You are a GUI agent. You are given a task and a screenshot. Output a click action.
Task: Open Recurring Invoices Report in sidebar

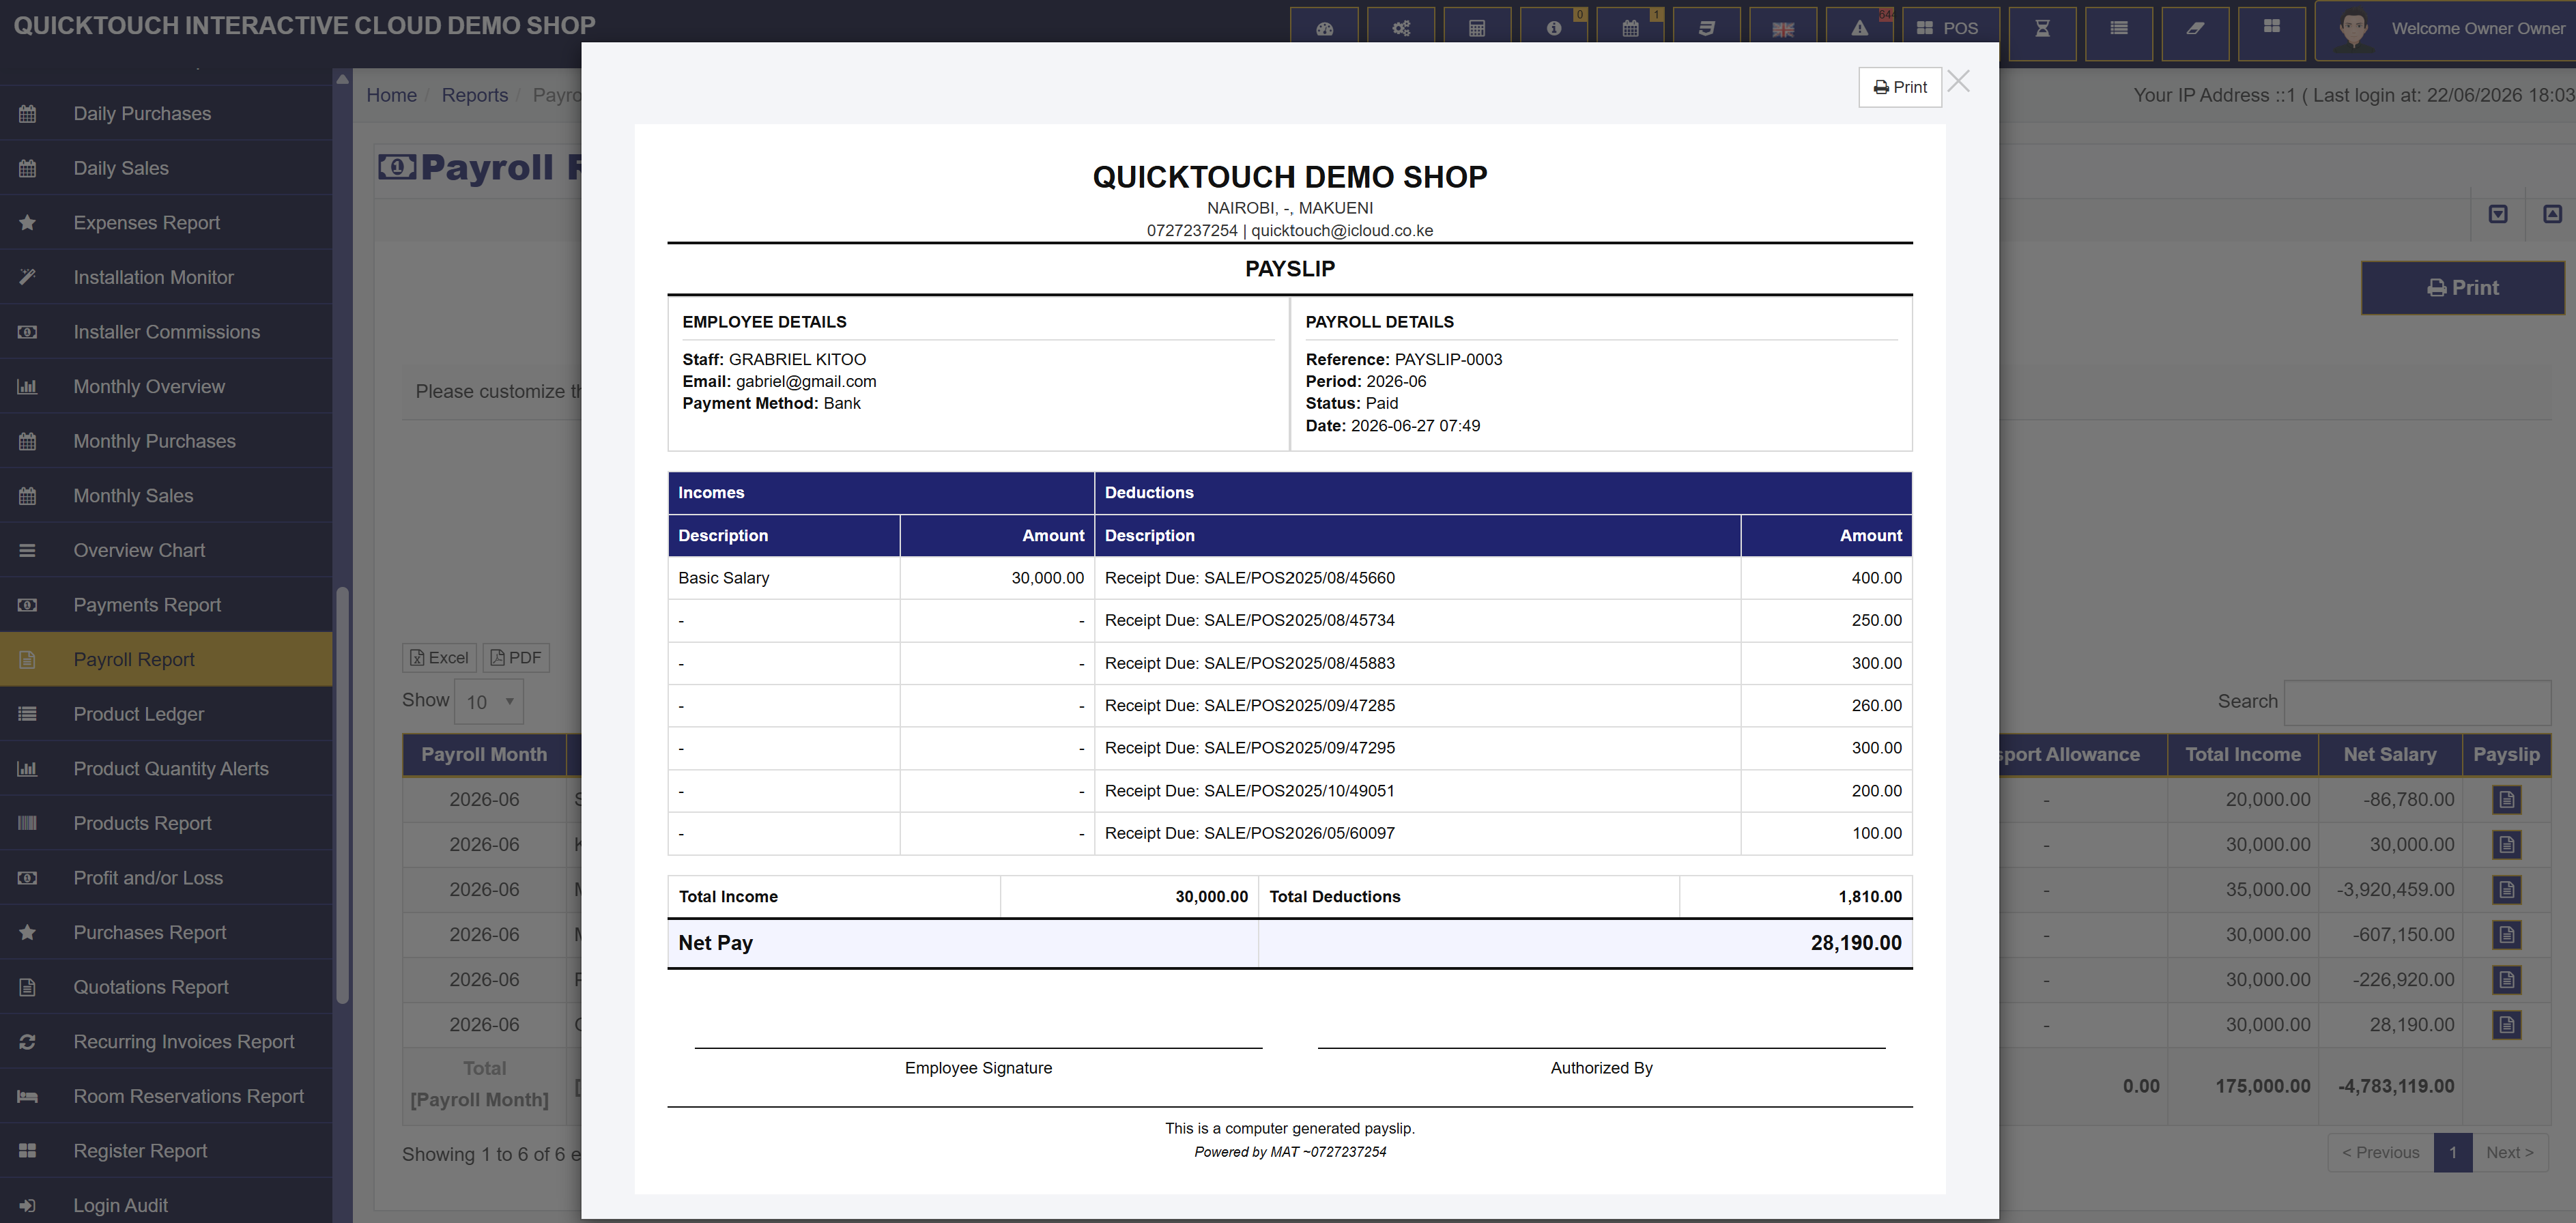click(166, 1042)
